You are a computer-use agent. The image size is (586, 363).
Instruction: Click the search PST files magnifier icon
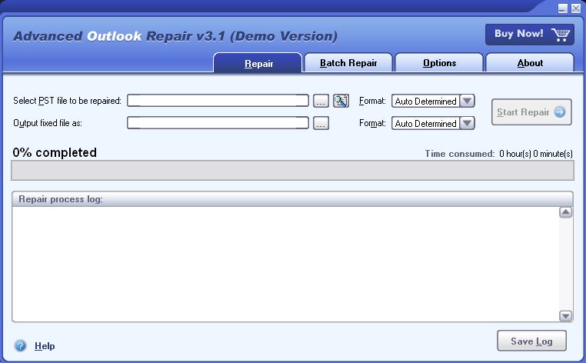click(x=341, y=101)
